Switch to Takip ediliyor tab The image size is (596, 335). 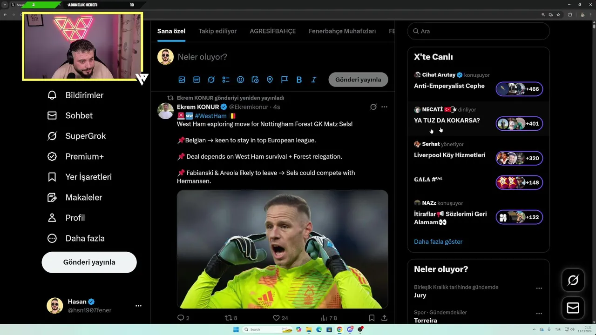217,31
